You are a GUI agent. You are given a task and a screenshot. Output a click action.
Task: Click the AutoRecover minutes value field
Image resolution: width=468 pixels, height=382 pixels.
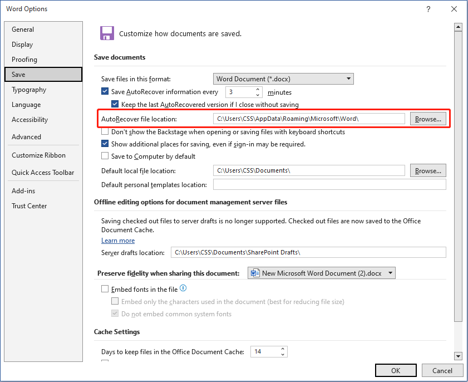[240, 92]
